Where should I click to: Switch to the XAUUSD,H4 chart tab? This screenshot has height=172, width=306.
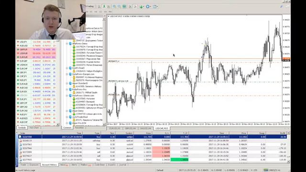click(145, 129)
